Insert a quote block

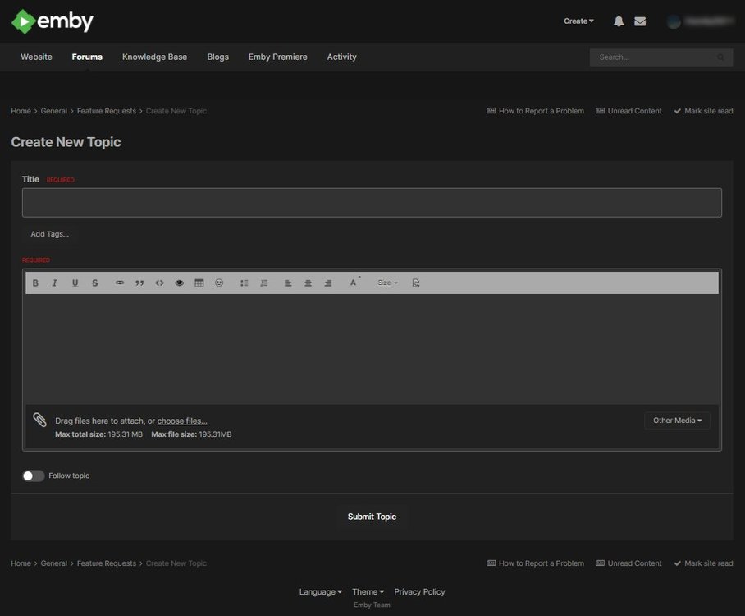(x=139, y=283)
